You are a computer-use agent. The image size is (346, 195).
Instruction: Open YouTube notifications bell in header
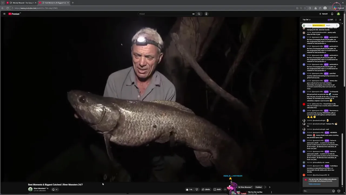click(332, 14)
